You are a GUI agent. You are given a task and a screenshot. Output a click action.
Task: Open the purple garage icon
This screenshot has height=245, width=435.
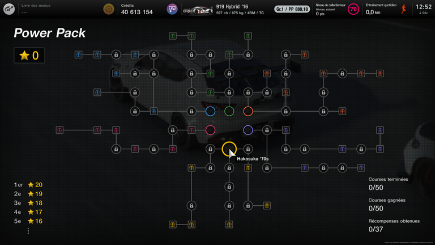[172, 9]
